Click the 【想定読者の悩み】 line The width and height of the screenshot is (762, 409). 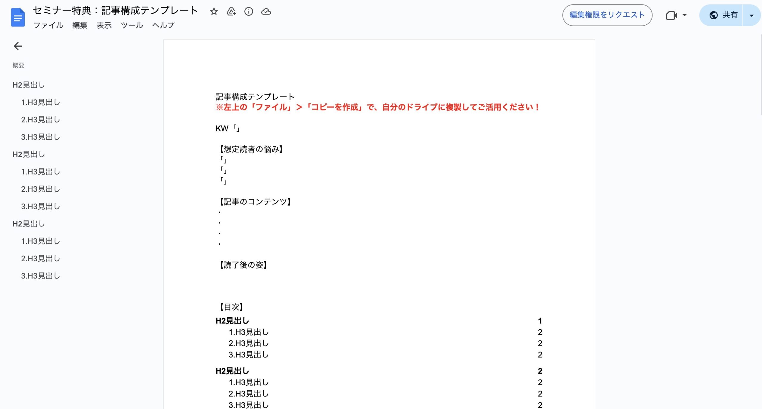click(251, 149)
